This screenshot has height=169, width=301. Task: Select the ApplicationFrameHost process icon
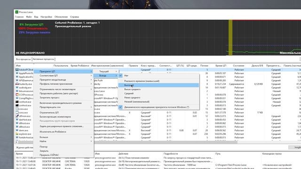tap(17, 77)
